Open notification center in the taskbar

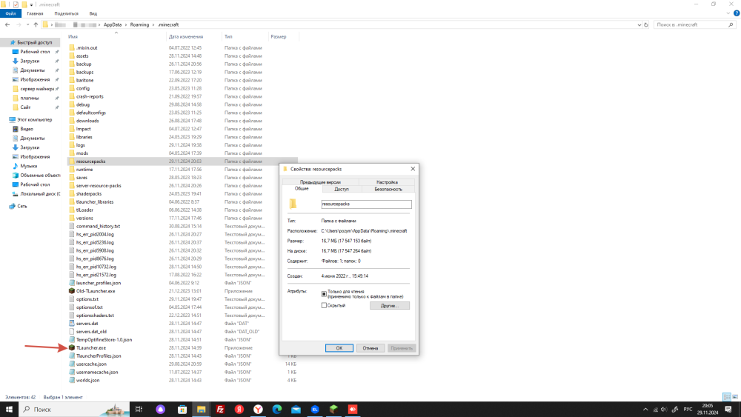728,409
